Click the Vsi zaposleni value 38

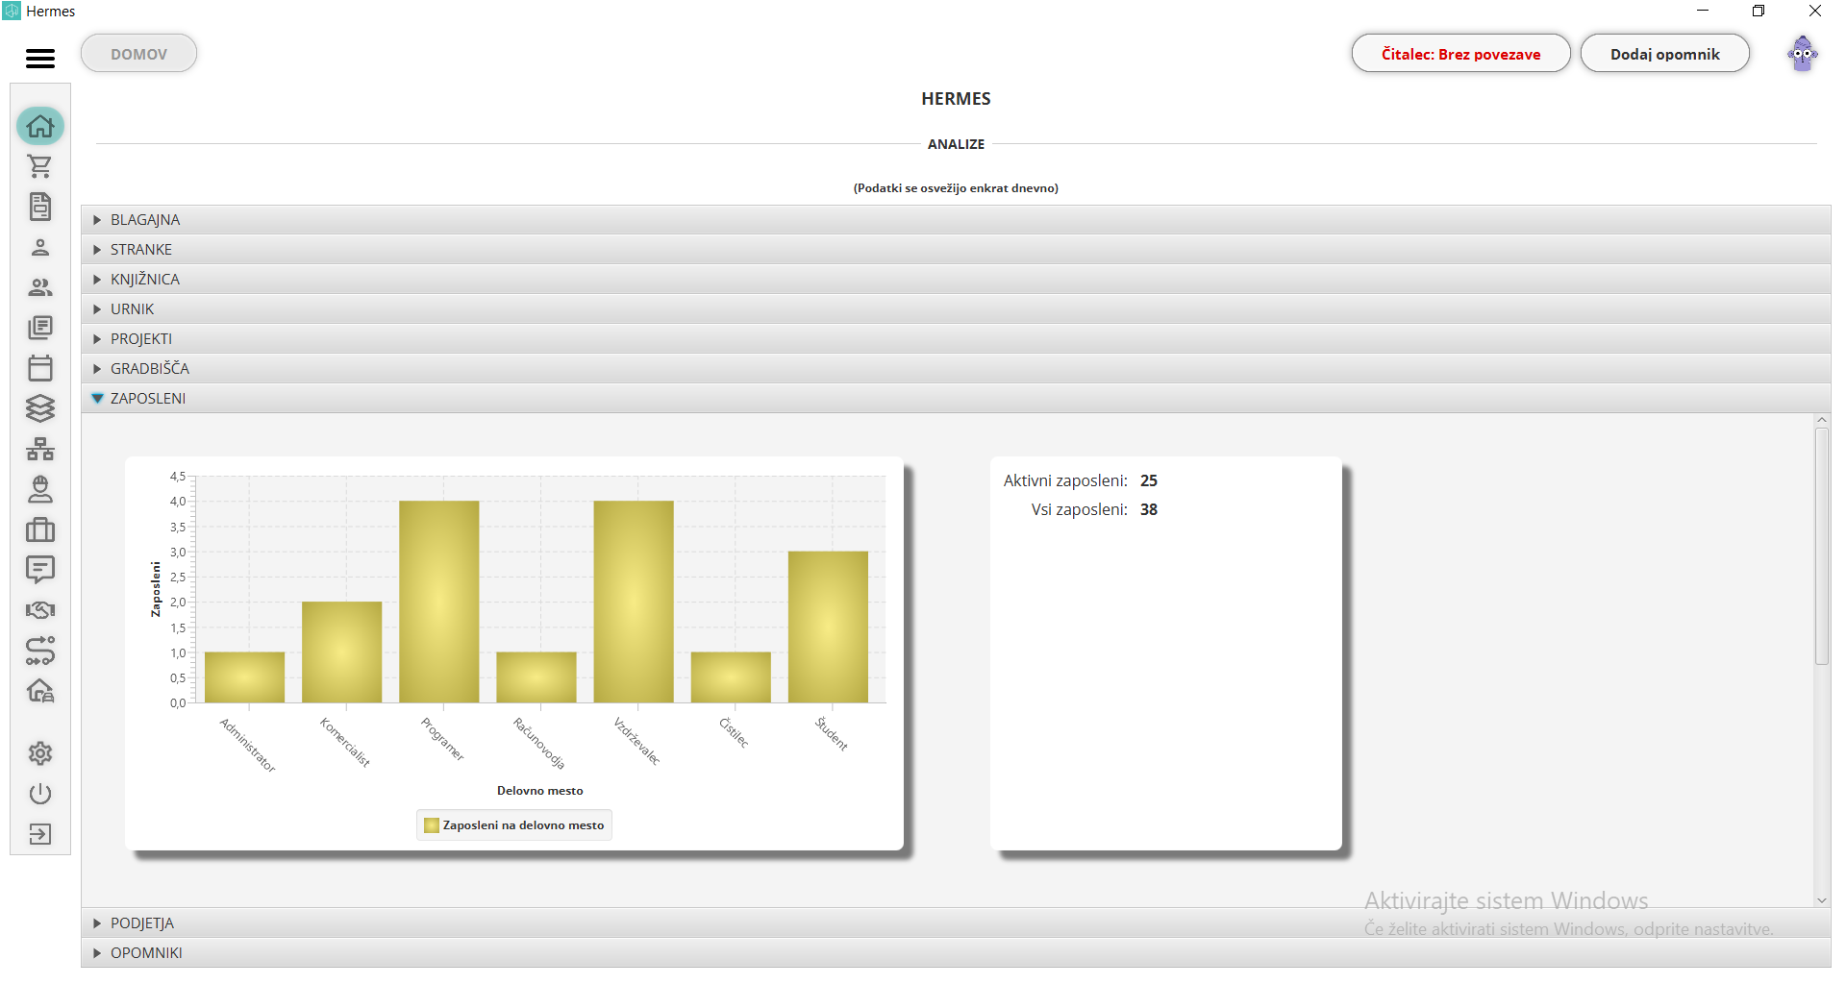(x=1149, y=509)
